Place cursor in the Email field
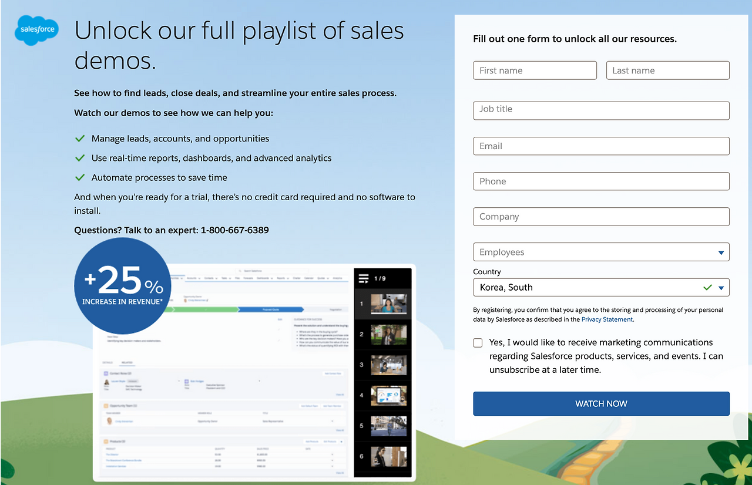The image size is (752, 485). tap(601, 146)
